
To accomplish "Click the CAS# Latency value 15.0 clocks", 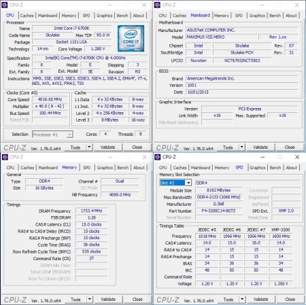I will point(92,224).
